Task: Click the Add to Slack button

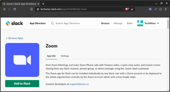Action: (22, 83)
